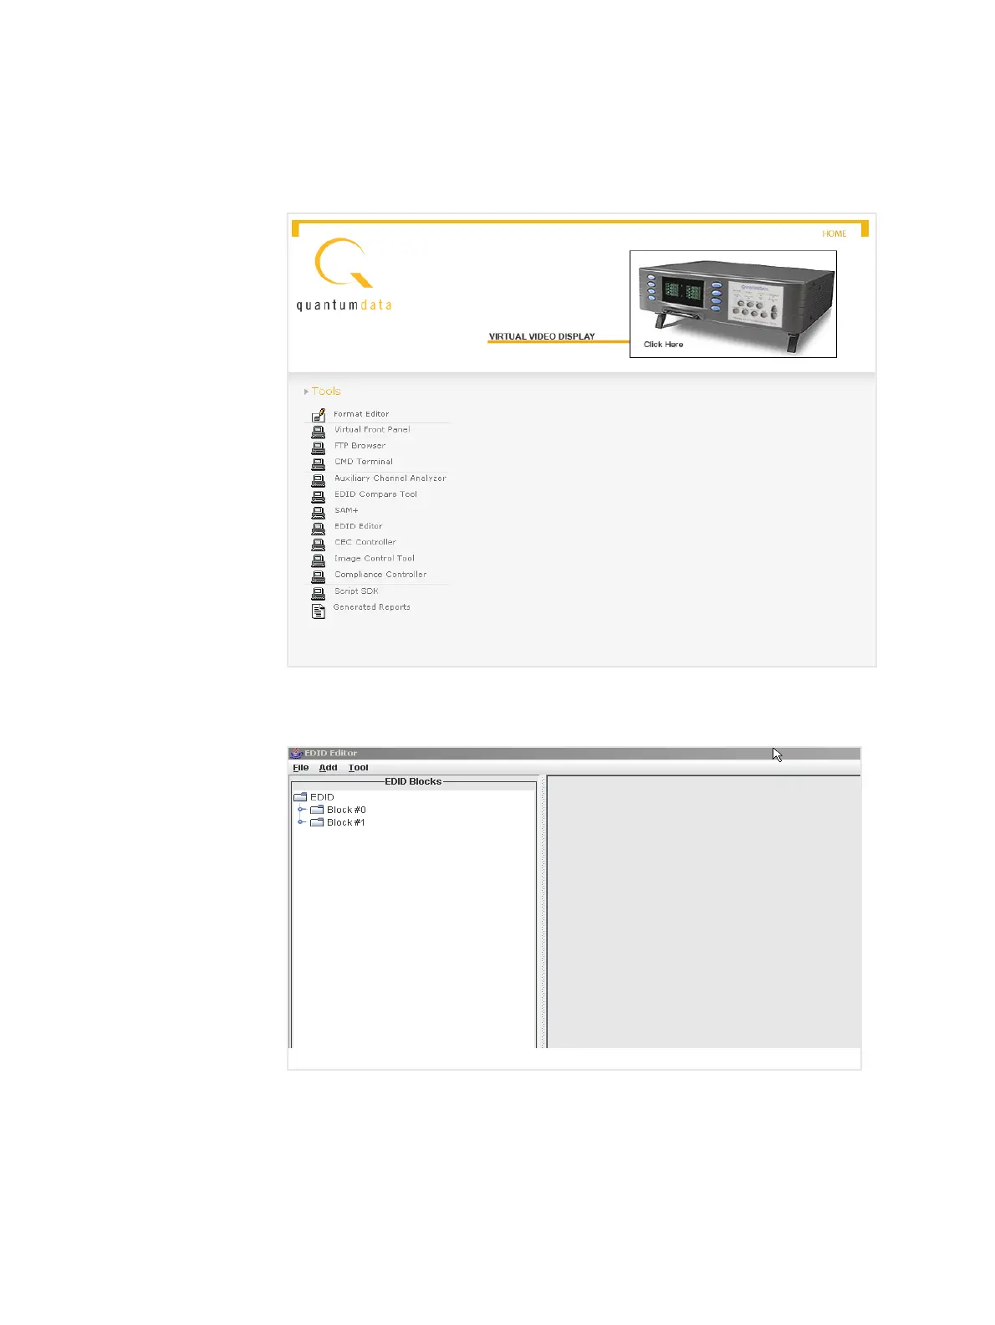Open the Image Control Tool link
995x1325 pixels.
pyautogui.click(x=375, y=559)
